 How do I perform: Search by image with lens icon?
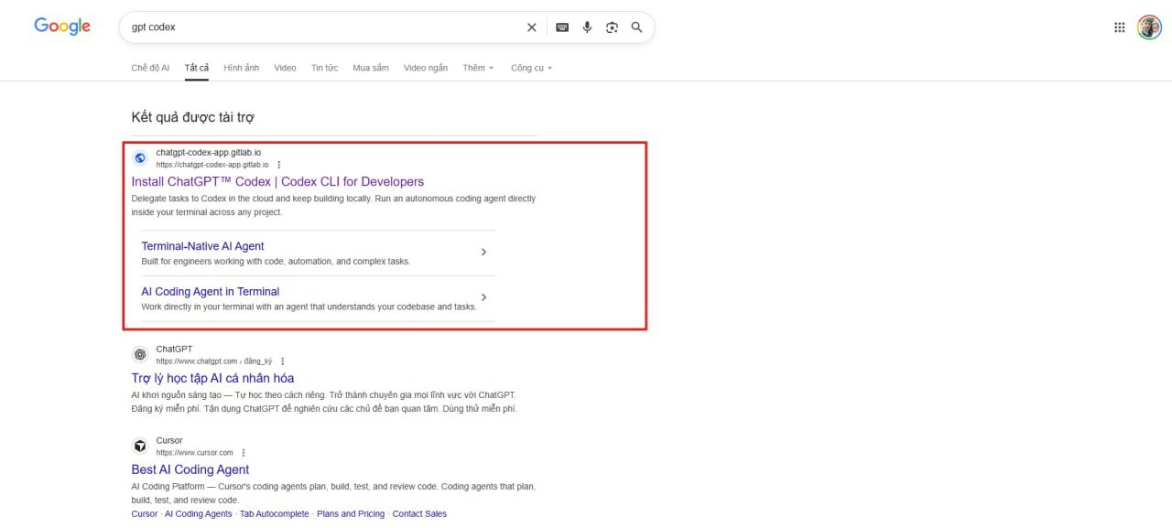(x=612, y=27)
